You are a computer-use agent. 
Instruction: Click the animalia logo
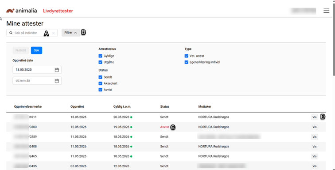(x=21, y=11)
